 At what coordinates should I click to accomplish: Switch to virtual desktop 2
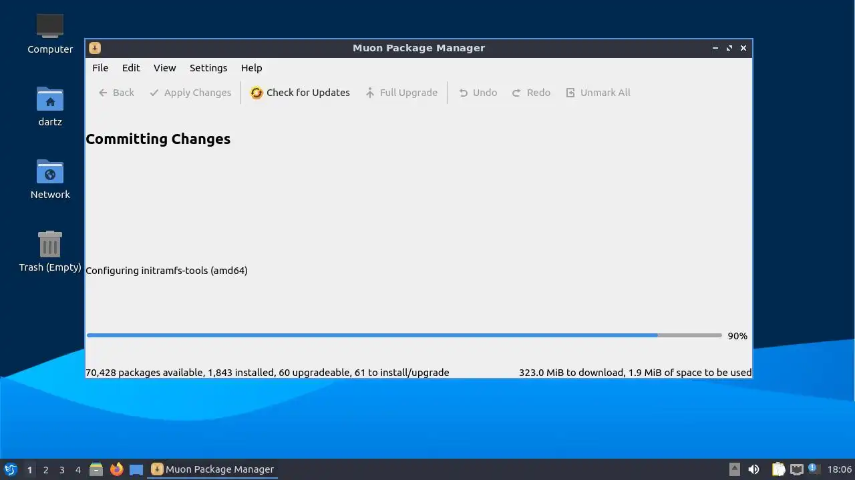pos(45,469)
